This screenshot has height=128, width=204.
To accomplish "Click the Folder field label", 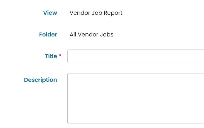I will [48, 35].
